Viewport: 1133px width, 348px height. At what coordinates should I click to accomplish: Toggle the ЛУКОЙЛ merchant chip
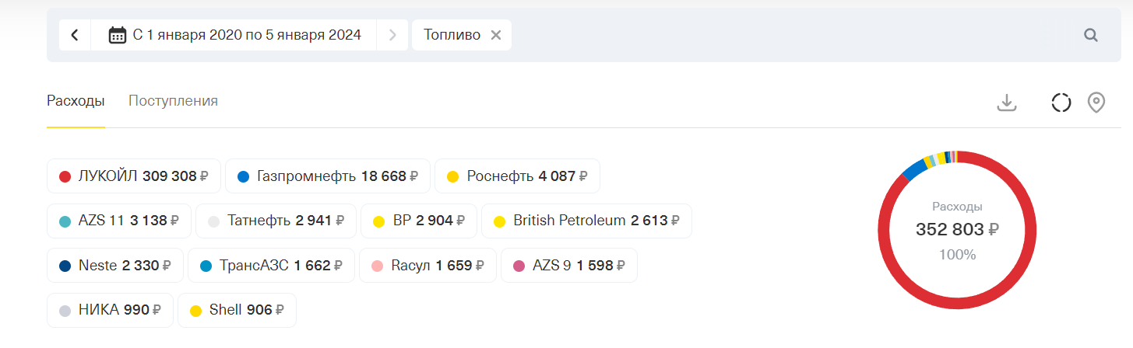point(134,176)
